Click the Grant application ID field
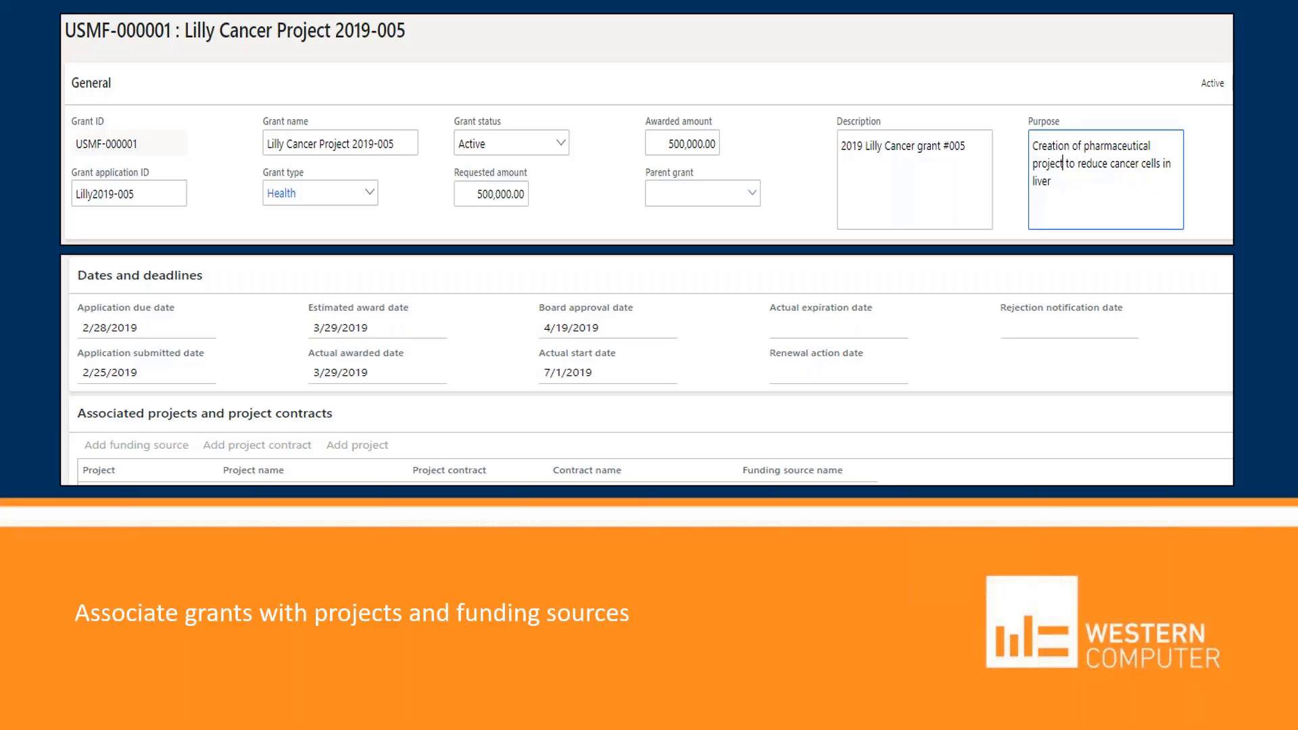Image resolution: width=1298 pixels, height=730 pixels. [x=128, y=194]
